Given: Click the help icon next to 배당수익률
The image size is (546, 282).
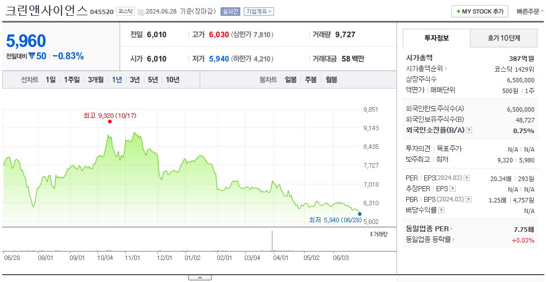Looking at the screenshot, I should [x=441, y=210].
